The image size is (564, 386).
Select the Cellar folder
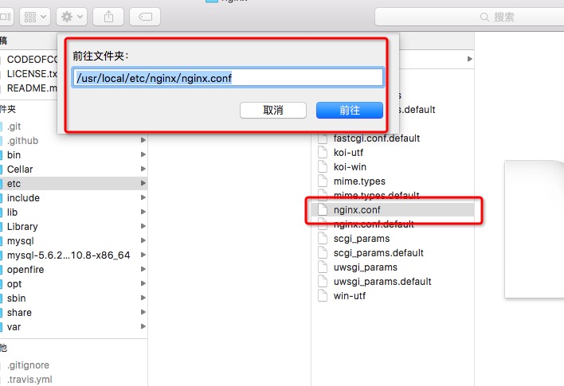tap(20, 170)
